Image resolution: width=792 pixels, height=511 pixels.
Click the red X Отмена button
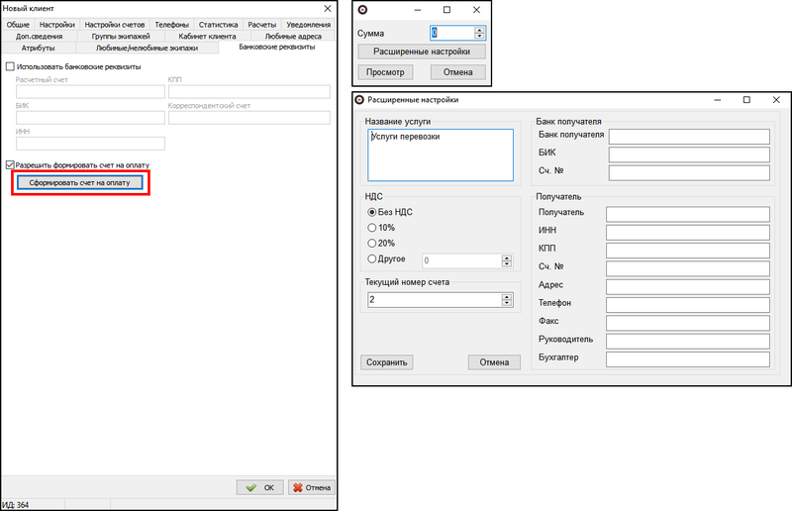[312, 487]
